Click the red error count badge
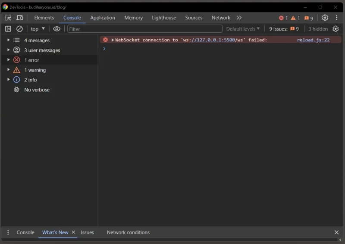Viewport: 345px width, 244px height. pos(283,18)
